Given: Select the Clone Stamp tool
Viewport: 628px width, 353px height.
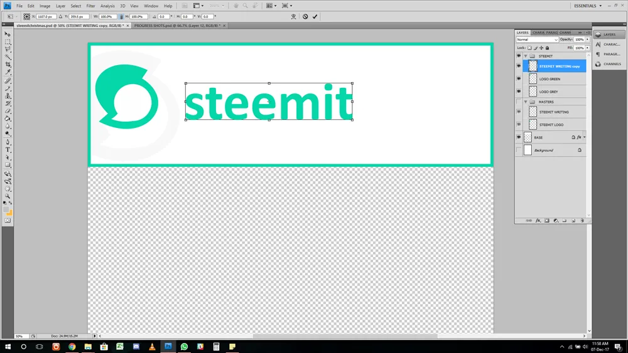Looking at the screenshot, I should point(8,96).
